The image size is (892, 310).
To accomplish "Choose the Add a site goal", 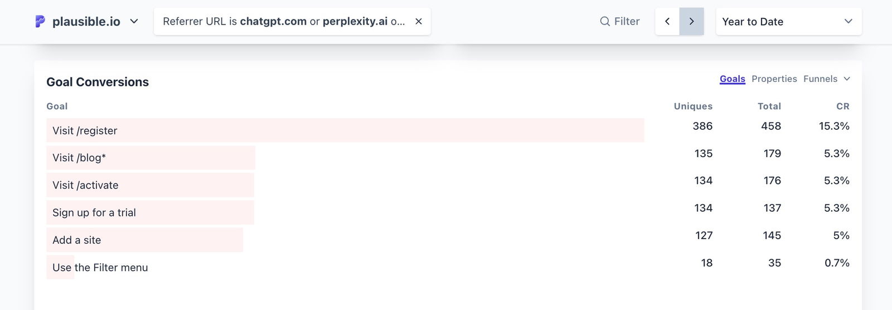I will point(77,240).
